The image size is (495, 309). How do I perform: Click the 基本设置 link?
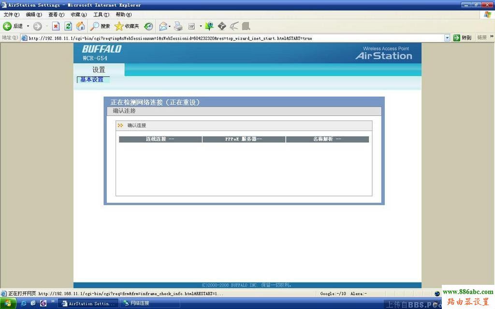tap(92, 80)
